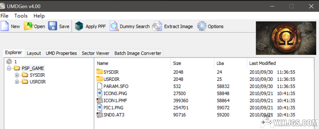Click the New file toolbar icon
The width and height of the screenshot is (319, 129).
point(5,26)
